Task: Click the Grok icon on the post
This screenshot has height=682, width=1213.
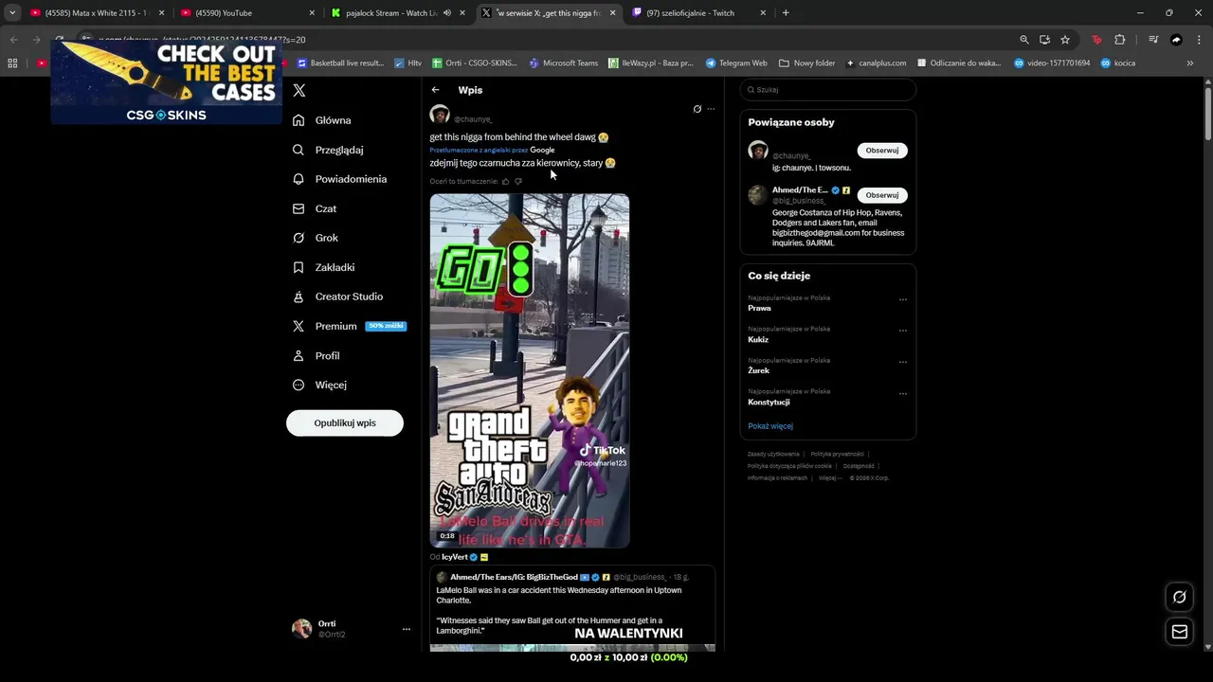Action: click(x=697, y=109)
